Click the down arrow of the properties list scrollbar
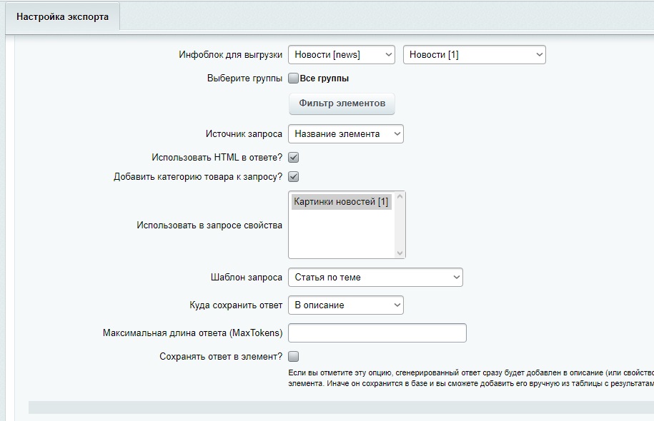 pos(399,253)
